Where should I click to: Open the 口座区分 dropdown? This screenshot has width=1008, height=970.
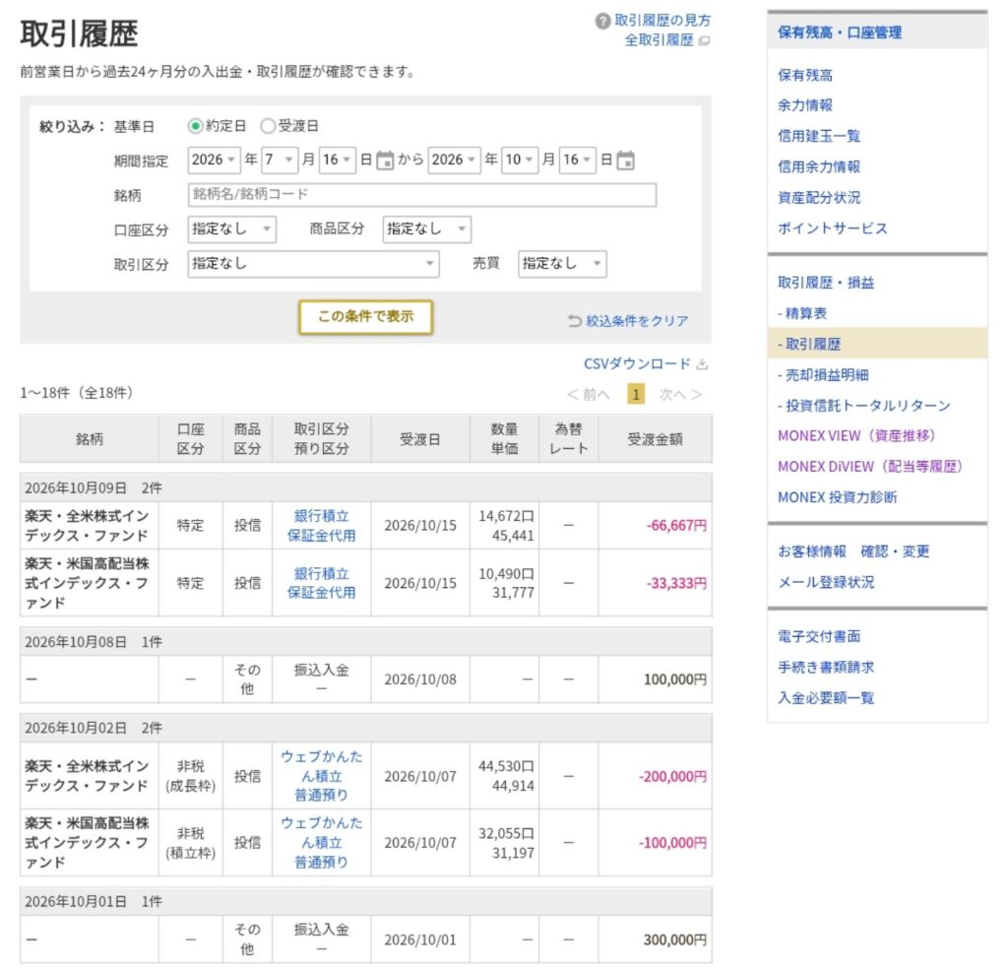232,229
